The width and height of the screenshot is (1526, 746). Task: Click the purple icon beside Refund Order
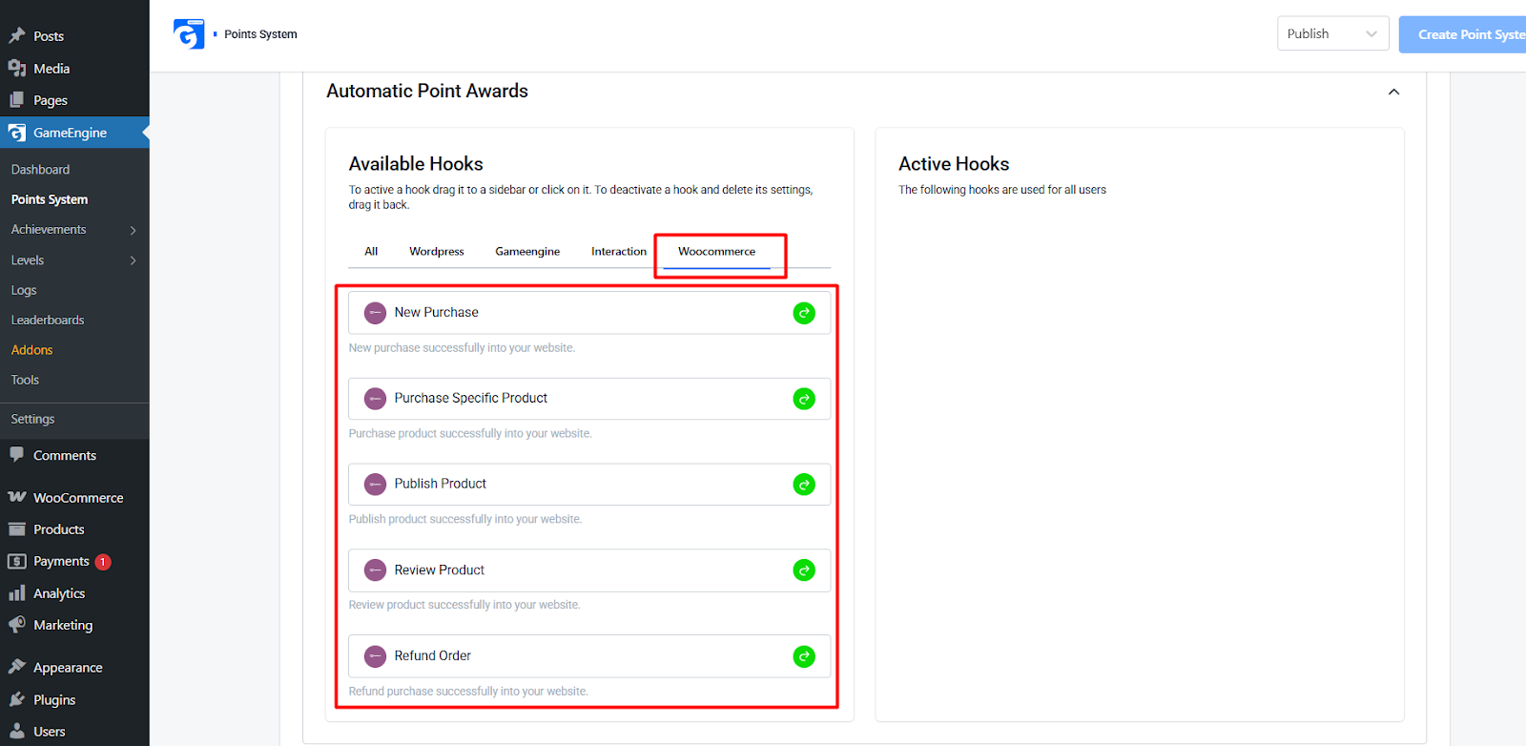tap(376, 656)
